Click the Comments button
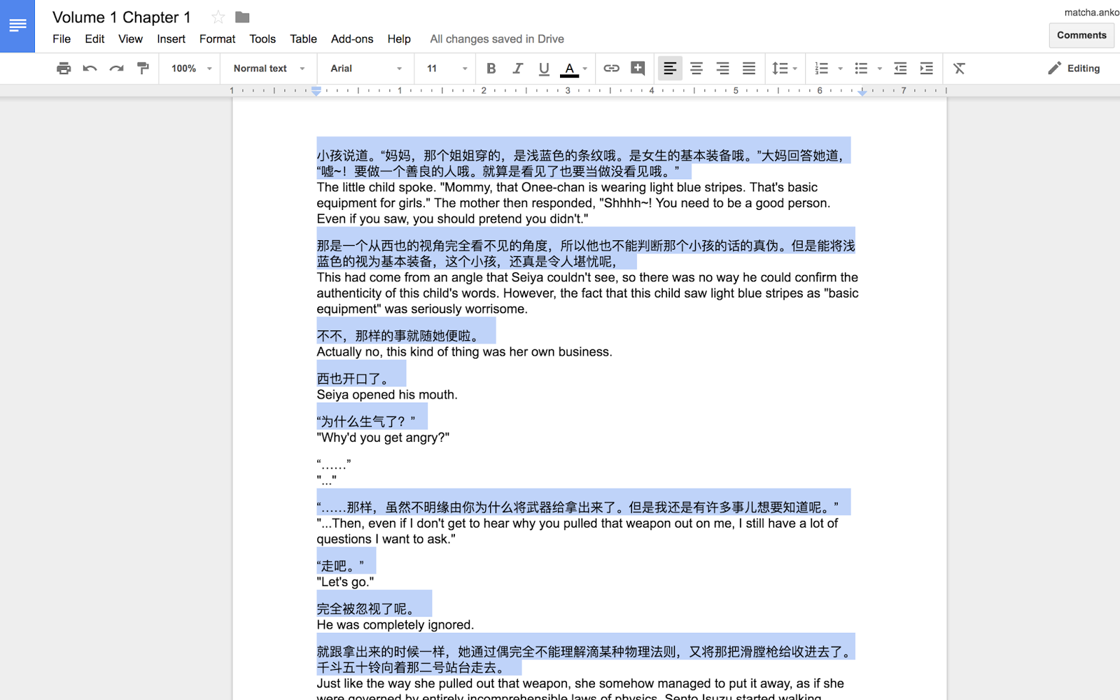The height and width of the screenshot is (700, 1120). pos(1081,35)
